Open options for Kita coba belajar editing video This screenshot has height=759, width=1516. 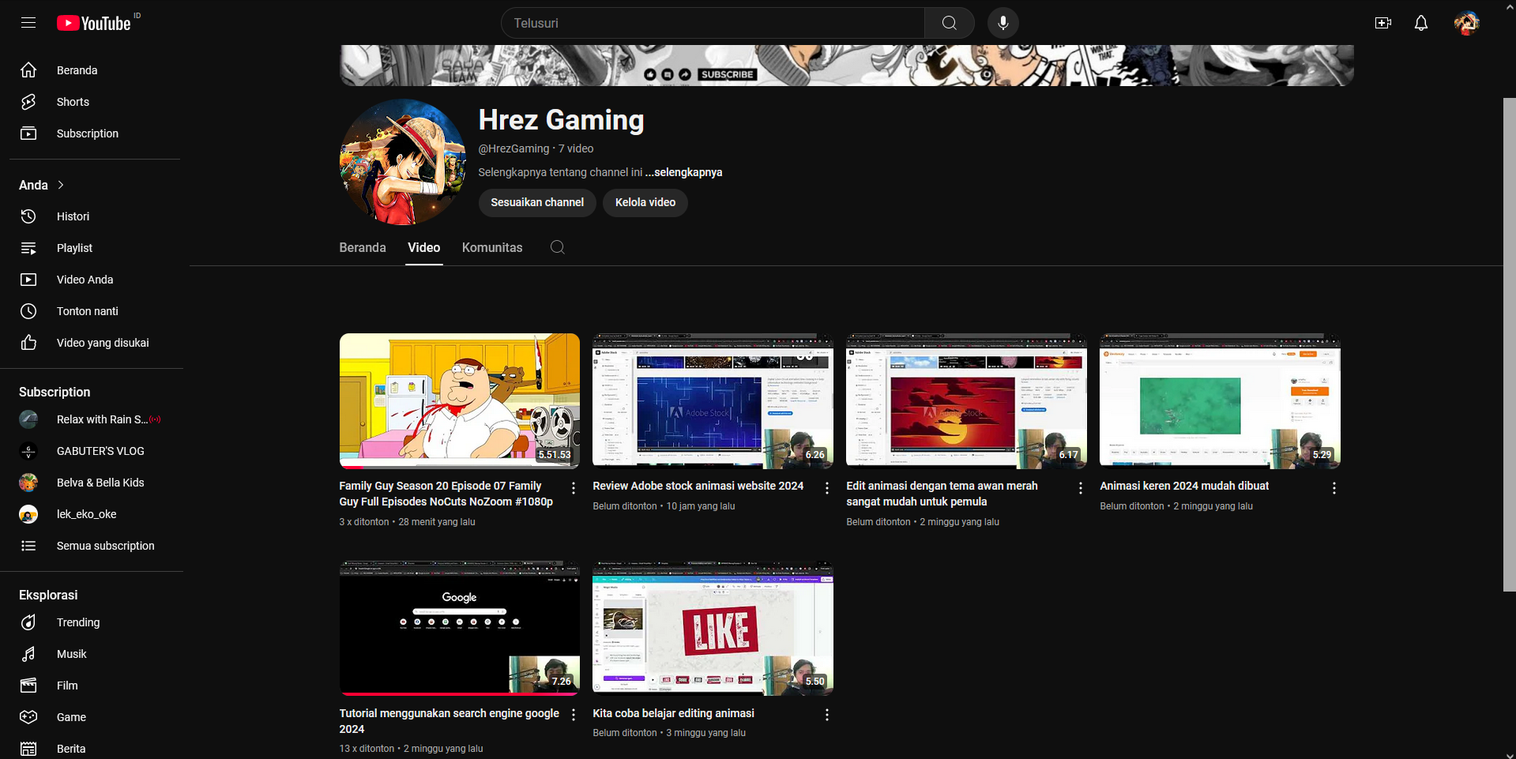[827, 715]
